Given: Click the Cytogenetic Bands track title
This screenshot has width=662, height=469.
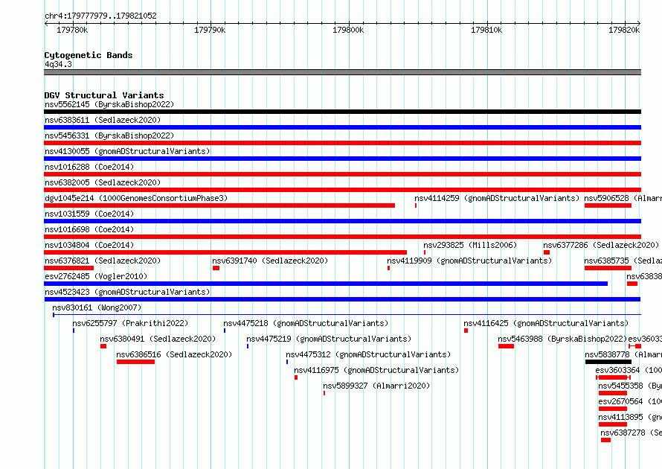Looking at the screenshot, I should (x=89, y=55).
